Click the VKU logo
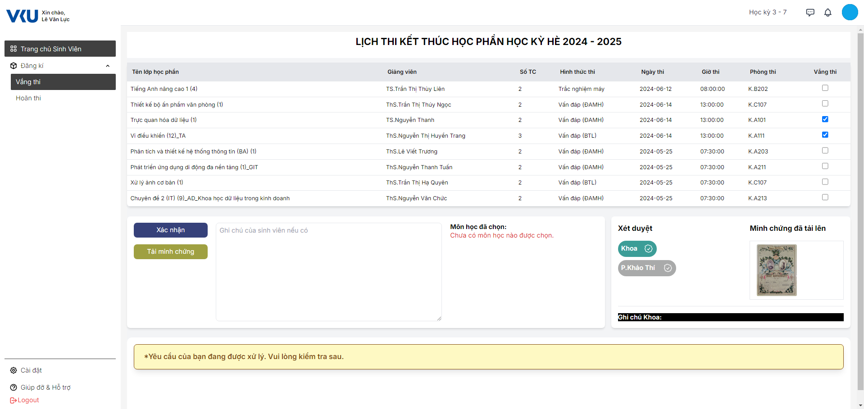864x409 pixels. point(22,16)
